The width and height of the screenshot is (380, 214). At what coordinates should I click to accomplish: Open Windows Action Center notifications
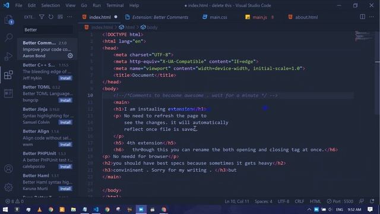(370, 209)
